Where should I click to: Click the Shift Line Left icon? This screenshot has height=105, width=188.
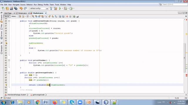pyautogui.click(x=60, y=16)
